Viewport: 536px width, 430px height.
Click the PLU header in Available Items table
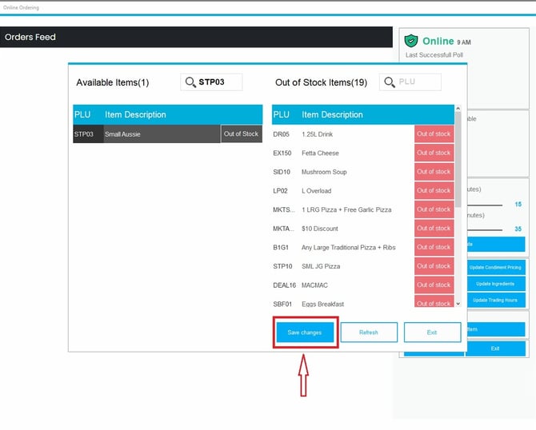(82, 114)
